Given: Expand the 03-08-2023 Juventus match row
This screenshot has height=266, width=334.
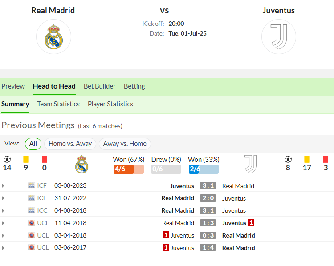Looking at the screenshot, I should pyautogui.click(x=3, y=186).
